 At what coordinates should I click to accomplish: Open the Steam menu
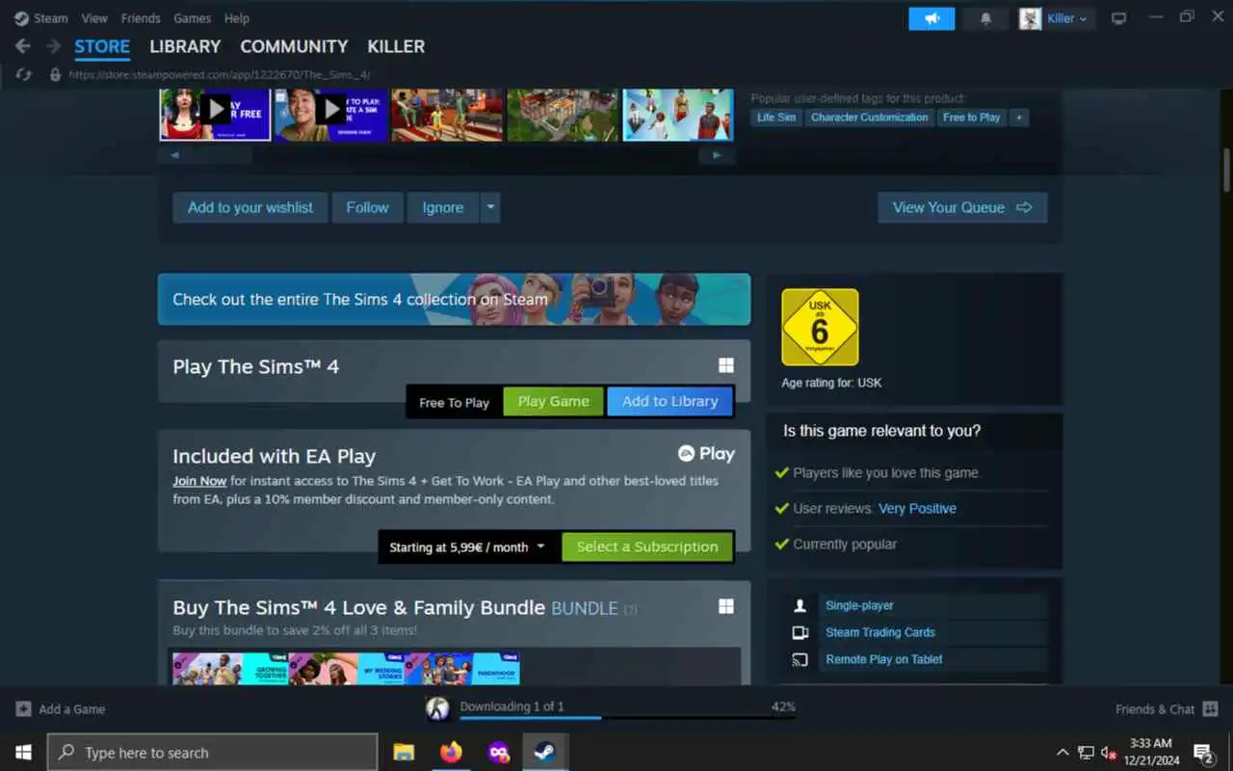pyautogui.click(x=50, y=18)
